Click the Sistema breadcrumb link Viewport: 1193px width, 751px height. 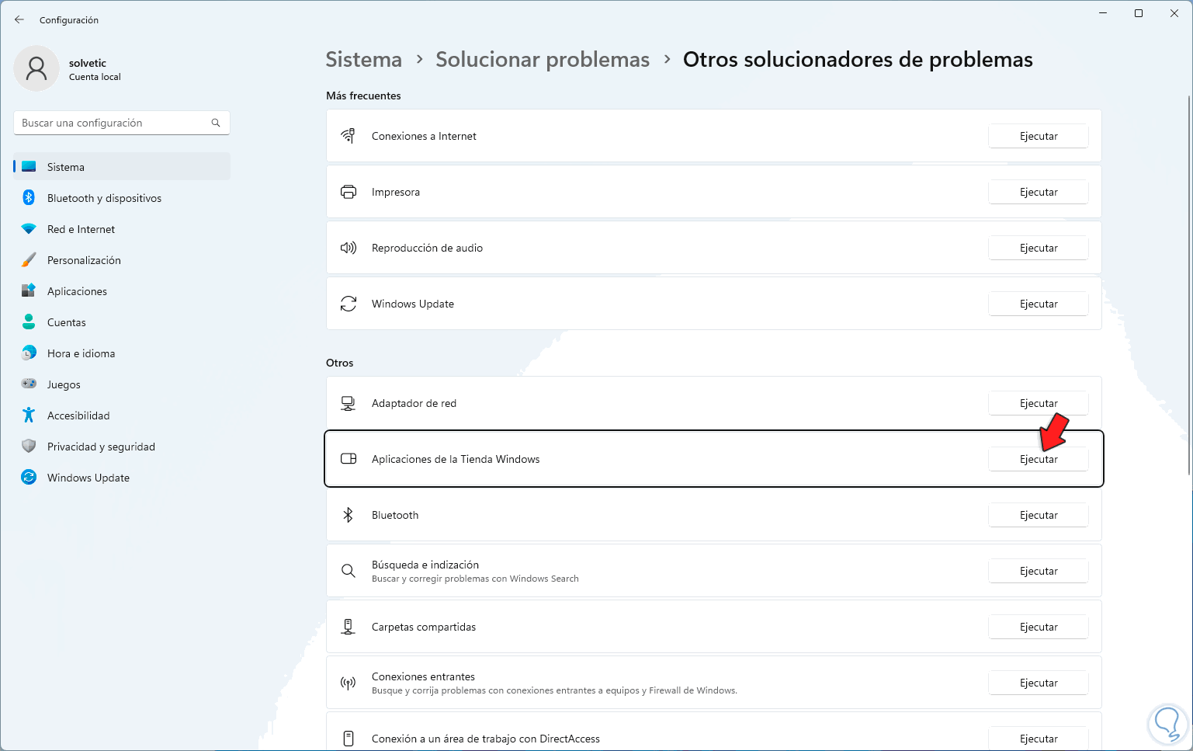click(363, 60)
